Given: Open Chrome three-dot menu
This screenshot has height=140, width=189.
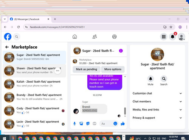Looking at the screenshot, I should click(187, 27).
